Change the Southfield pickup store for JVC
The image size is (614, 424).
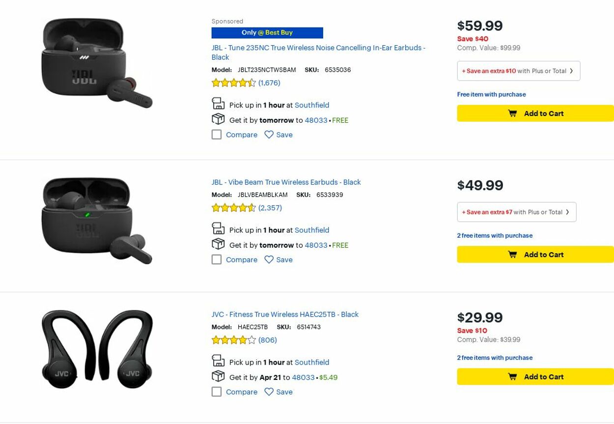click(x=312, y=362)
